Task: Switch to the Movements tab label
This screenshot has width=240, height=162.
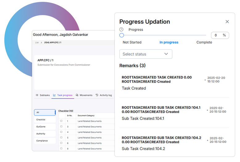Action: tap(86, 95)
